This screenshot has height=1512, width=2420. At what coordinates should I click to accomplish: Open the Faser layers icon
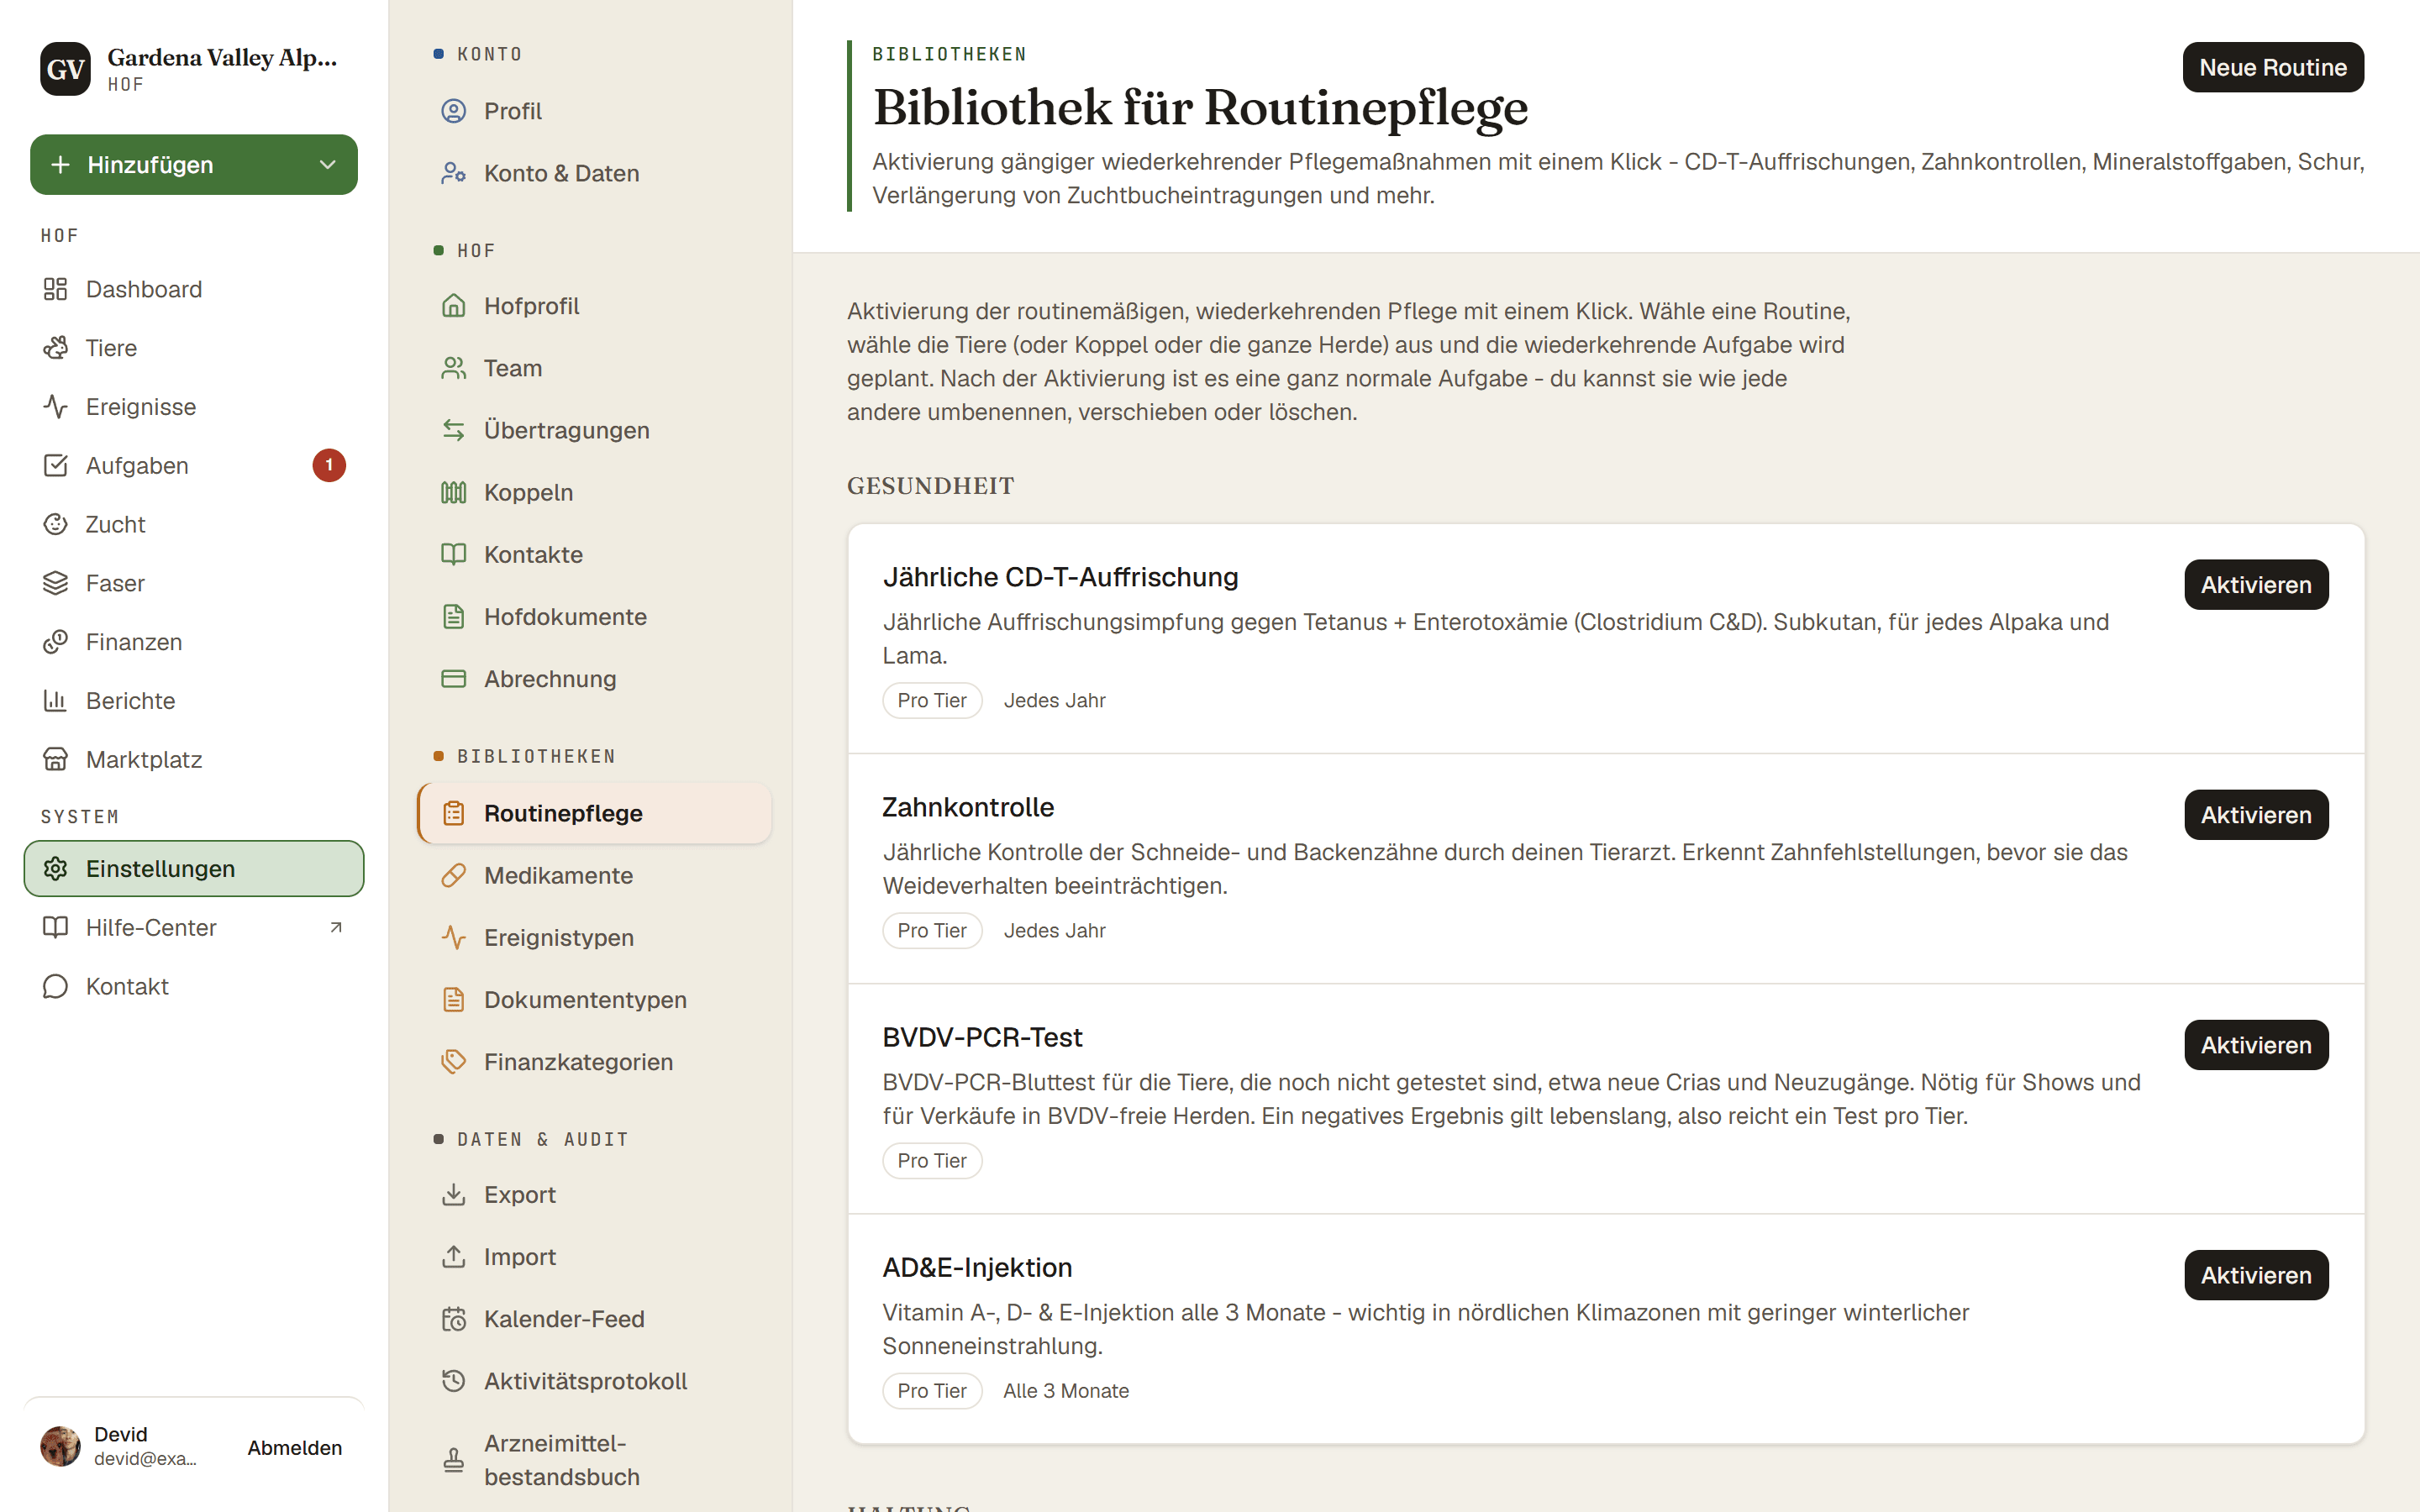pyautogui.click(x=55, y=583)
